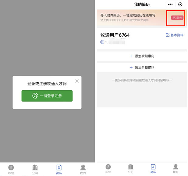Open 公司 tab on the login dialog screen
The width and height of the screenshot is (188, 176).
(35, 169)
